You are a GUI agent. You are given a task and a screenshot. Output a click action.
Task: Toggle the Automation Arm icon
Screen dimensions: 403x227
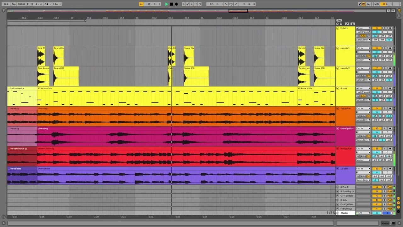(188, 4)
